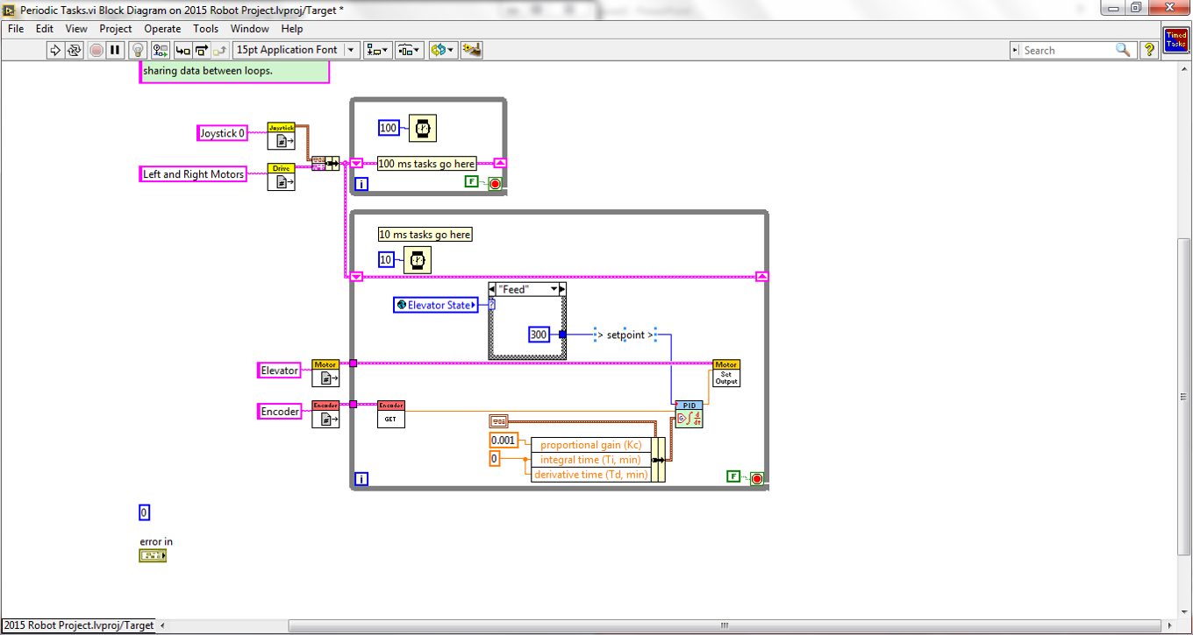1193x635 pixels.
Task: Open the Context Help question mark
Action: coord(1148,51)
